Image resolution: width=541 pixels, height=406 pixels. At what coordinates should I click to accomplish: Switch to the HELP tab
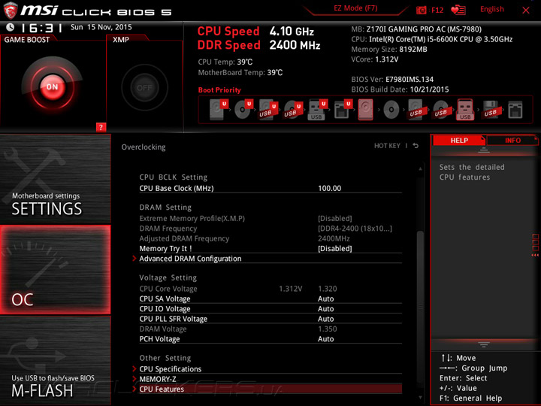(459, 140)
